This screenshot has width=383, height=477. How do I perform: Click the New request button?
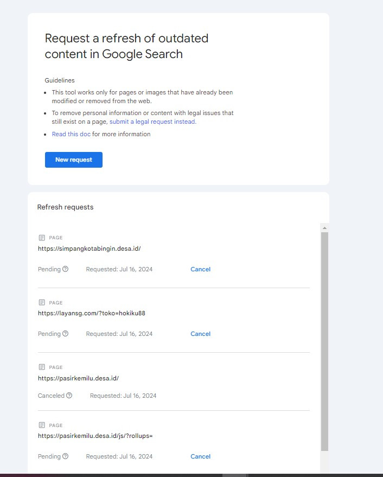[74, 160]
